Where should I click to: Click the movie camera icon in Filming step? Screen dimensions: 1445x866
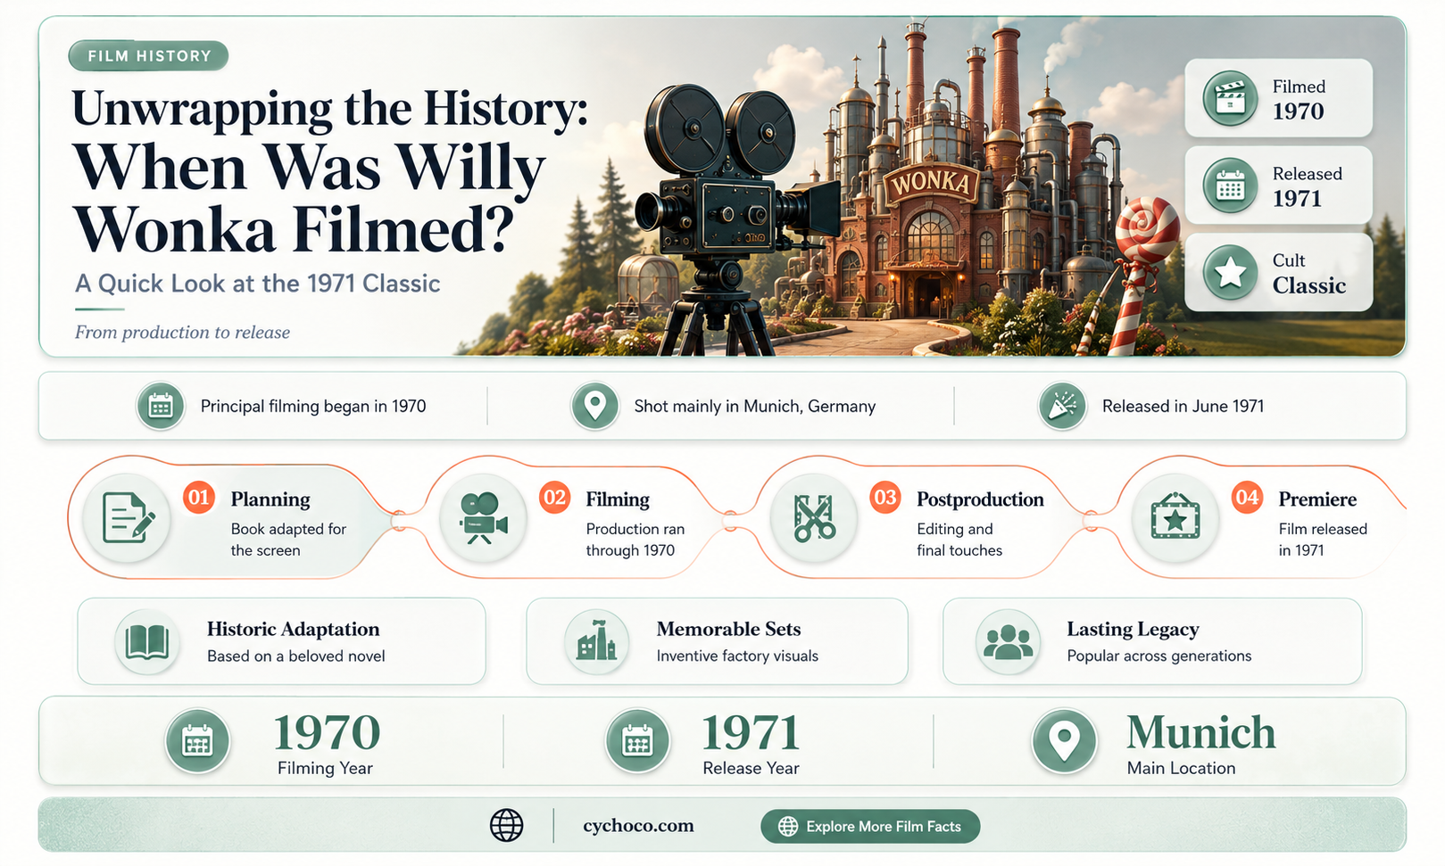pyautogui.click(x=483, y=518)
